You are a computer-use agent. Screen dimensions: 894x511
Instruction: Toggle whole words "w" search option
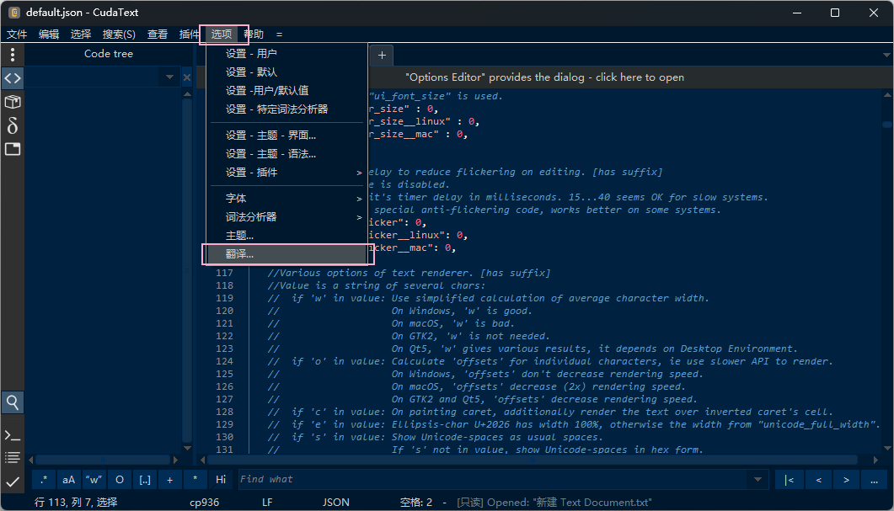[x=94, y=480]
